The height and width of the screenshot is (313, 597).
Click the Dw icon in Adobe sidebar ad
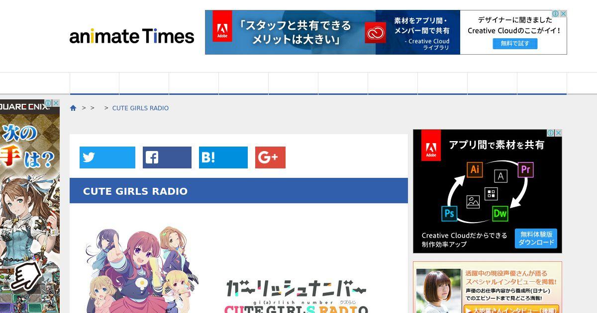[500, 214]
